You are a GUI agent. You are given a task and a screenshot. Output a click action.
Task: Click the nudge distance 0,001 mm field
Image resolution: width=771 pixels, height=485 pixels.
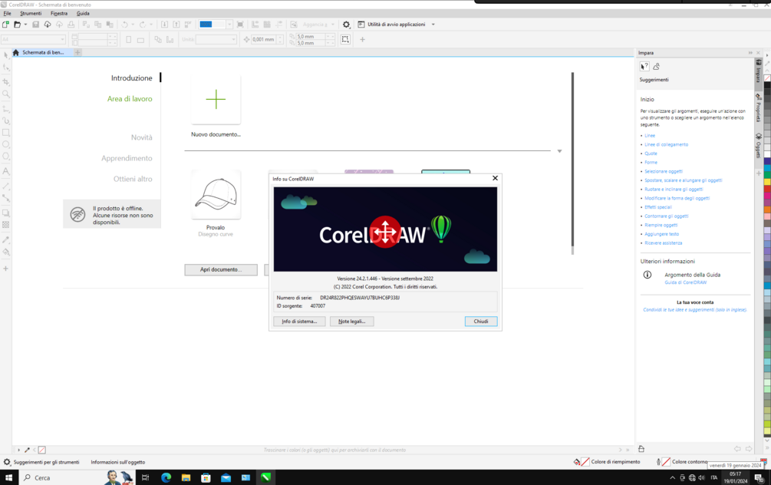pyautogui.click(x=263, y=39)
